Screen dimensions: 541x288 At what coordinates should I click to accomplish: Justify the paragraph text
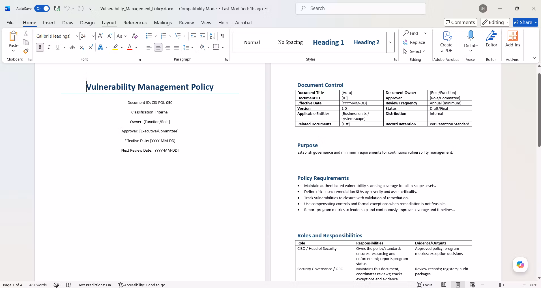click(176, 47)
